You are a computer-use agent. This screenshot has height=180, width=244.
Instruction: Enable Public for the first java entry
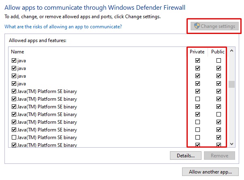pyautogui.click(x=219, y=61)
